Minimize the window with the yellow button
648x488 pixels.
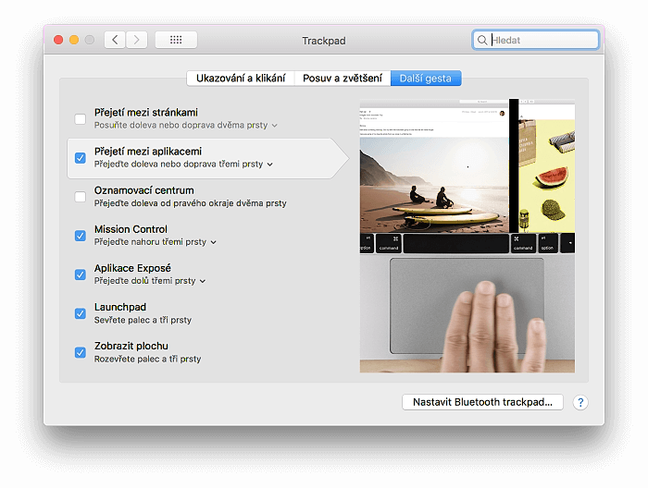(74, 40)
